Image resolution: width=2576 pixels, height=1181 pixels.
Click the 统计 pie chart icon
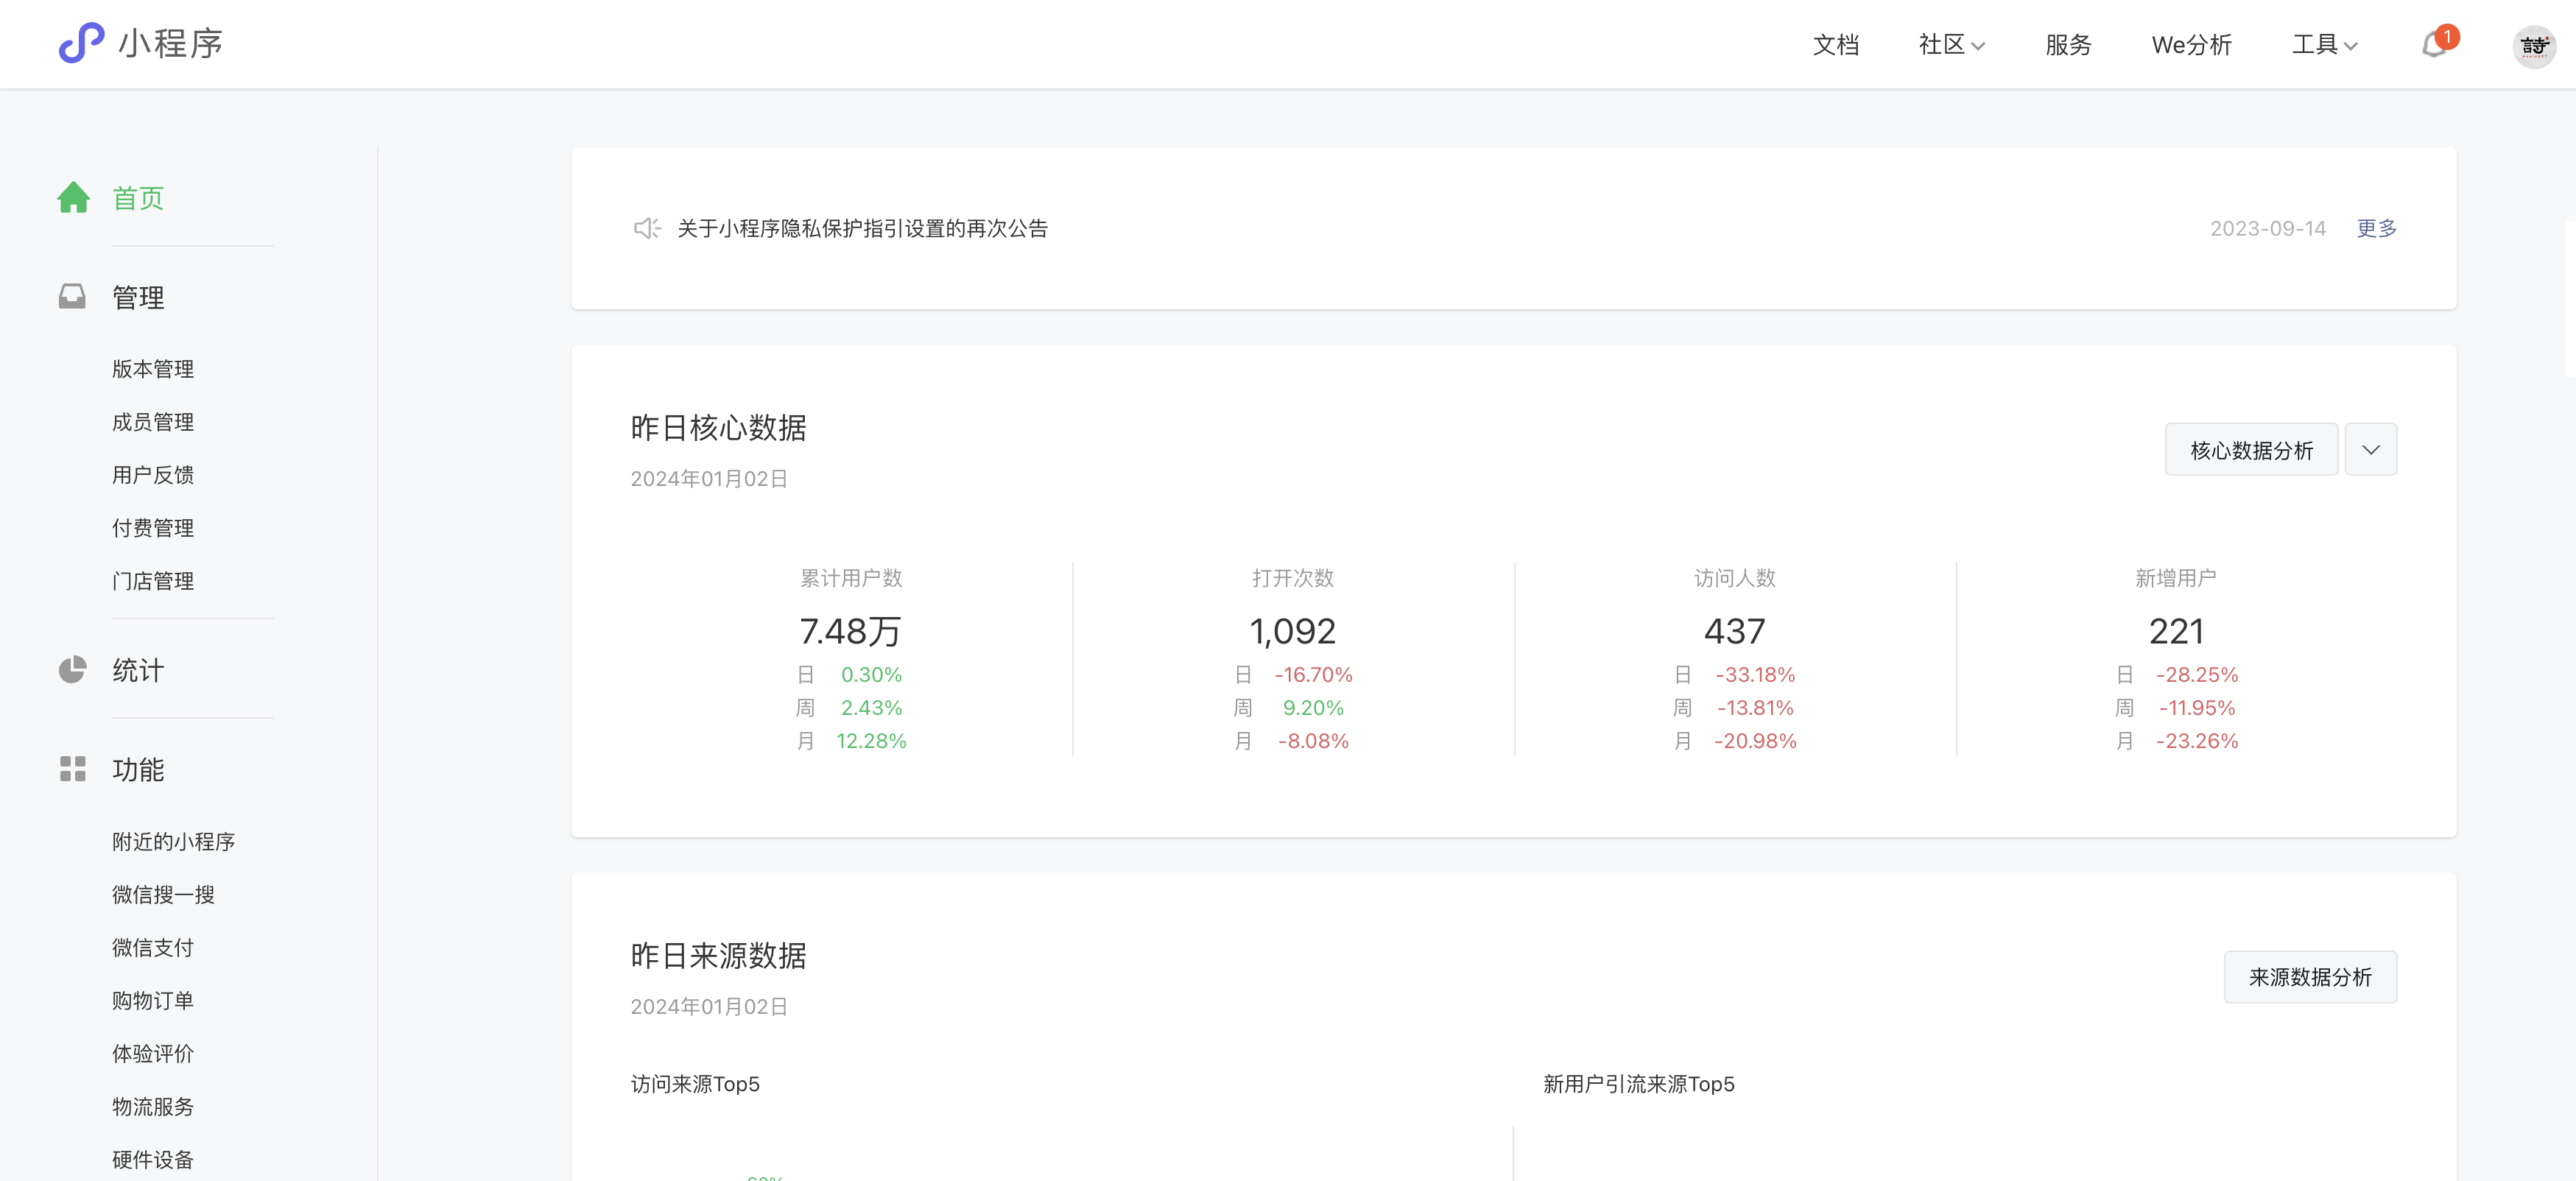click(72, 670)
